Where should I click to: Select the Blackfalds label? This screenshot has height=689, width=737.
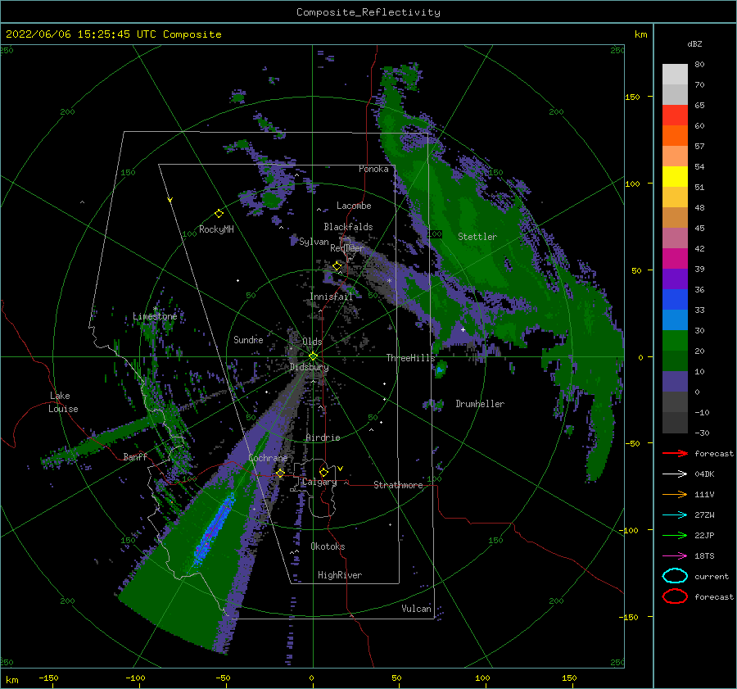[348, 227]
